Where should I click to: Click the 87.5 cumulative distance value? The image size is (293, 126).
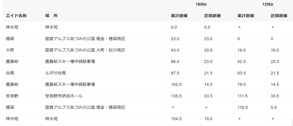(x=175, y=73)
